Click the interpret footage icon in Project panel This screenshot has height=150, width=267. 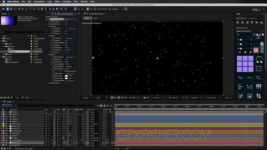(2, 97)
